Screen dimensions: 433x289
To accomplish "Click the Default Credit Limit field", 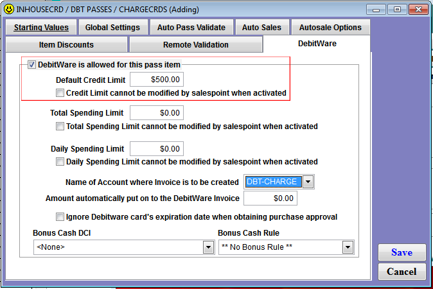I will point(157,80).
